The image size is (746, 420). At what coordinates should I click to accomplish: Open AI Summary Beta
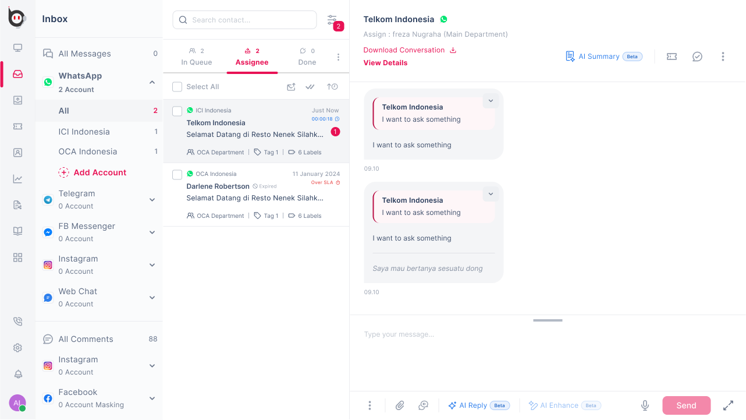[x=604, y=57]
